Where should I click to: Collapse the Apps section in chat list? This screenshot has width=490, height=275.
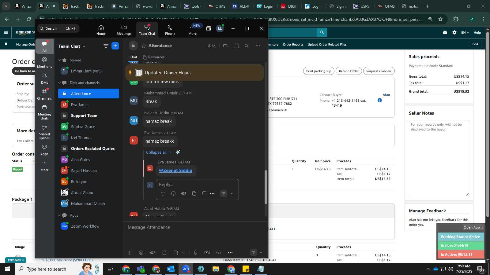[59, 215]
